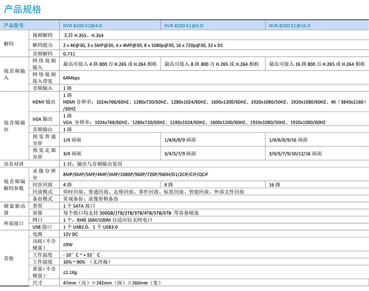Click model NVR-B200-E1@4-D header
The height and width of the screenshot is (291, 369).
[83, 26]
